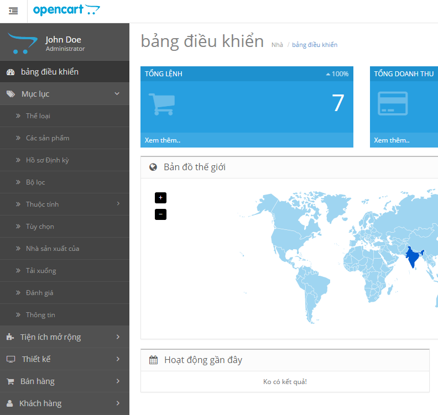The width and height of the screenshot is (438, 415).
Task: Open the Tải xuống menu item
Action: tap(65, 270)
